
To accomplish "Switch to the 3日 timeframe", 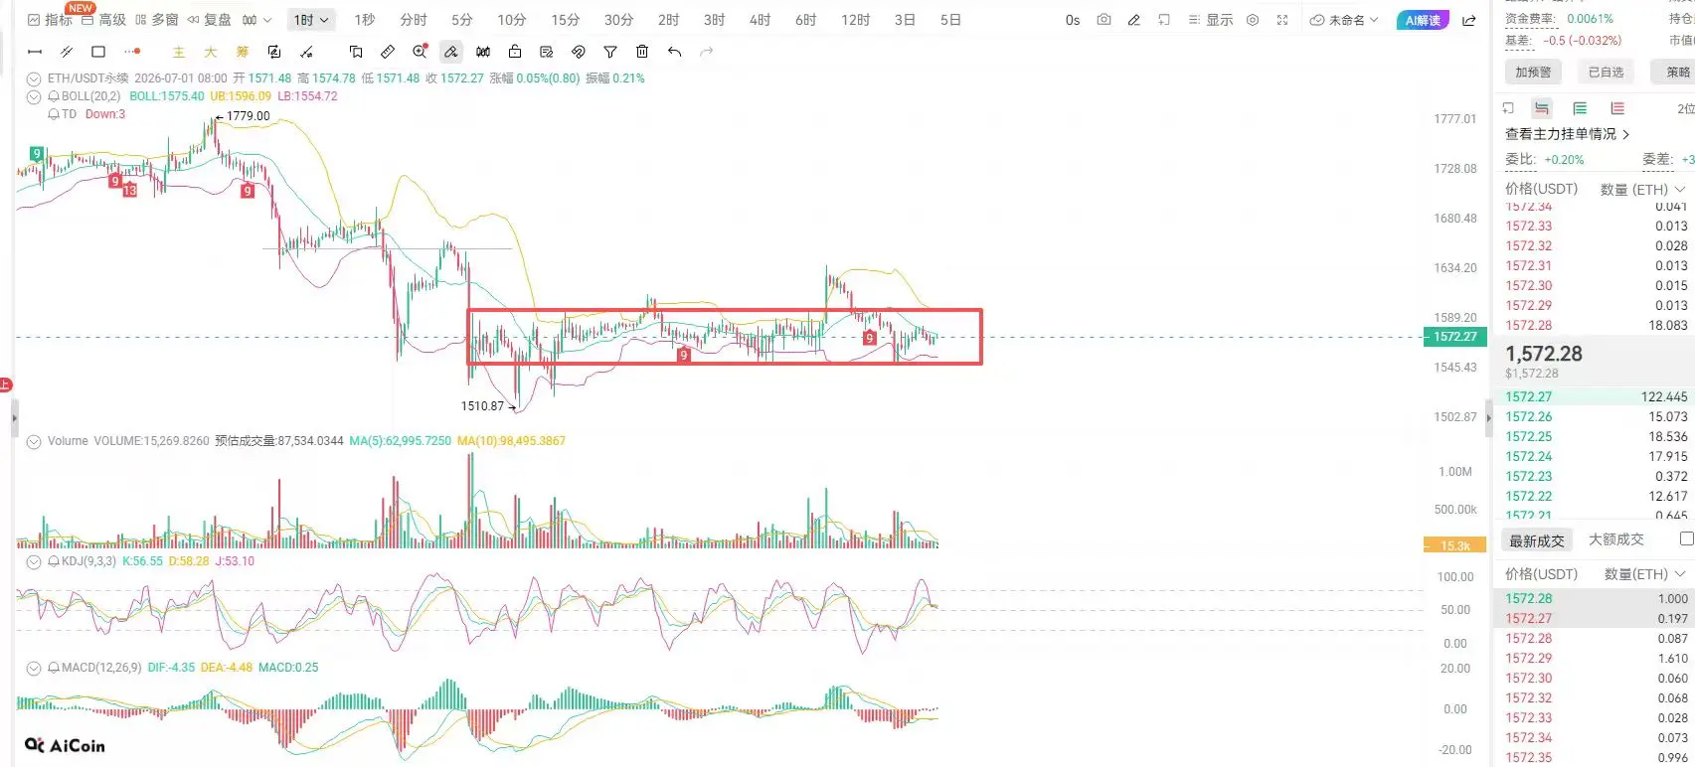I will [x=905, y=20].
